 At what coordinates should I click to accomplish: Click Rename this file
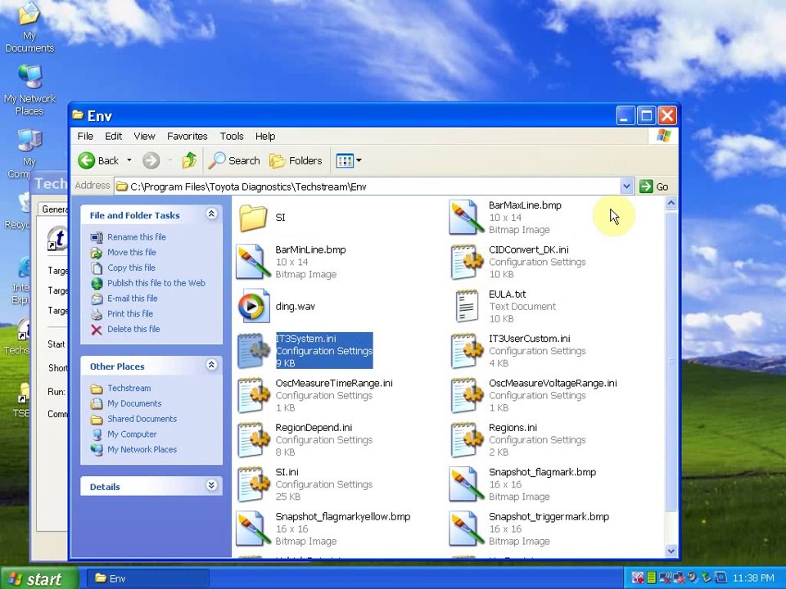pos(137,237)
